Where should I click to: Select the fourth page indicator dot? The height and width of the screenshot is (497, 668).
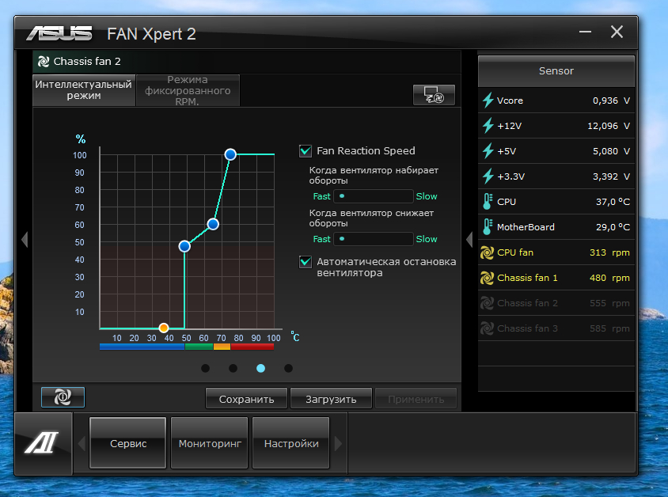point(288,368)
